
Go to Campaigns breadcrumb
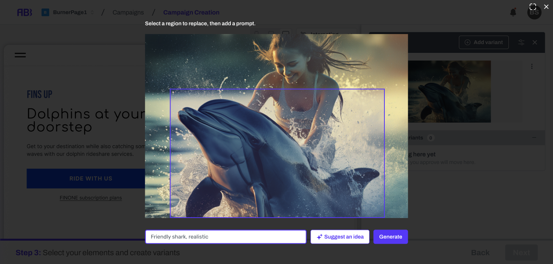128,12
